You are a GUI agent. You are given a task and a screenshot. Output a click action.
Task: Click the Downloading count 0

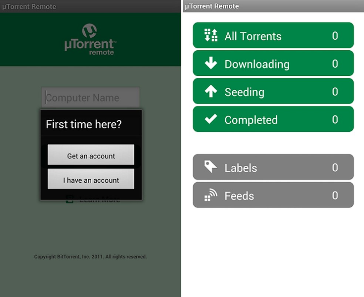pyautogui.click(x=335, y=64)
